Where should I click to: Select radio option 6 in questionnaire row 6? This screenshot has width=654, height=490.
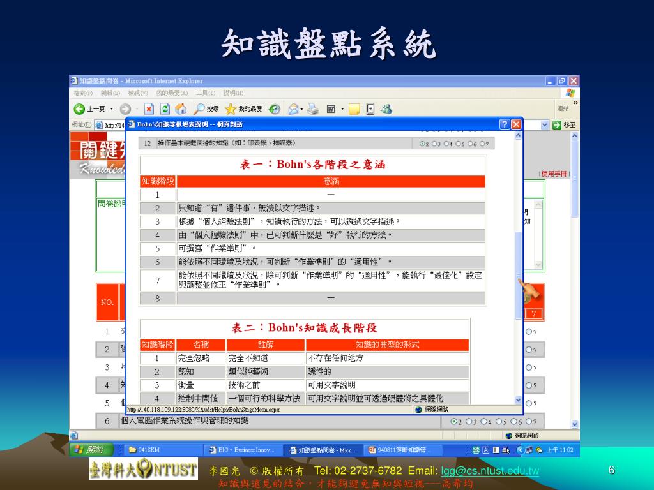click(x=513, y=422)
